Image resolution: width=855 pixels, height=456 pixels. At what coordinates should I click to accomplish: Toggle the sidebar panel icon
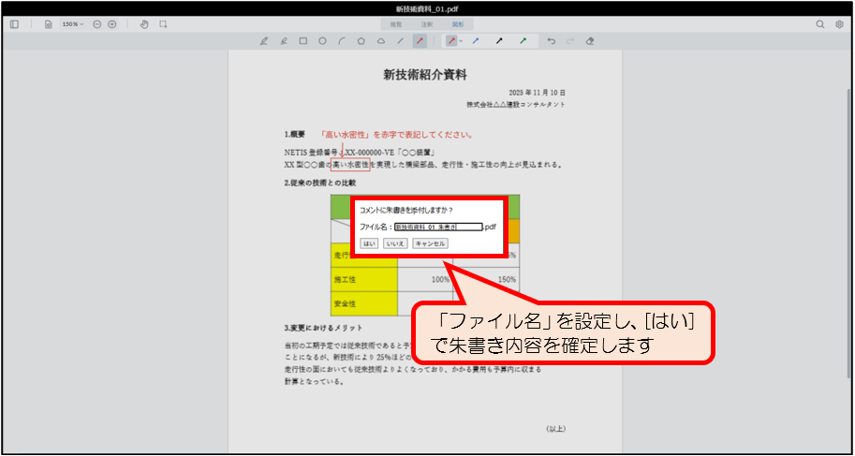coord(14,23)
